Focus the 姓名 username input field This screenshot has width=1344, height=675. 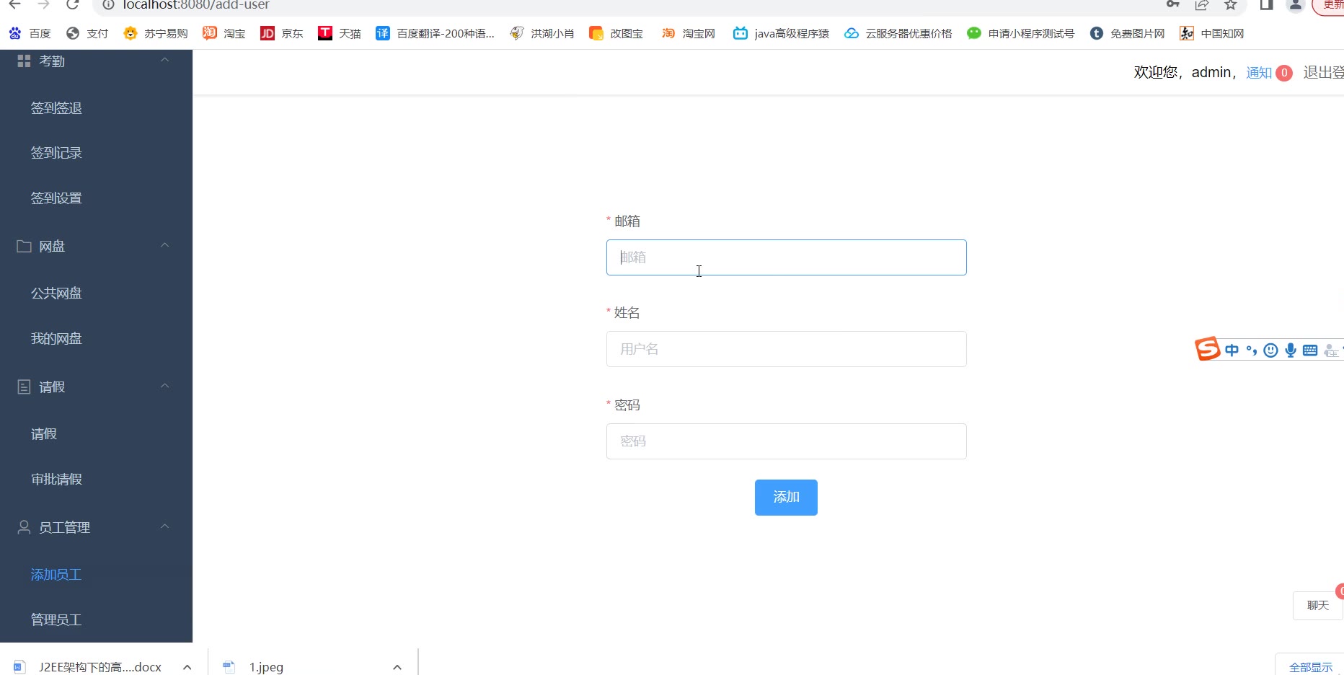pyautogui.click(x=786, y=349)
